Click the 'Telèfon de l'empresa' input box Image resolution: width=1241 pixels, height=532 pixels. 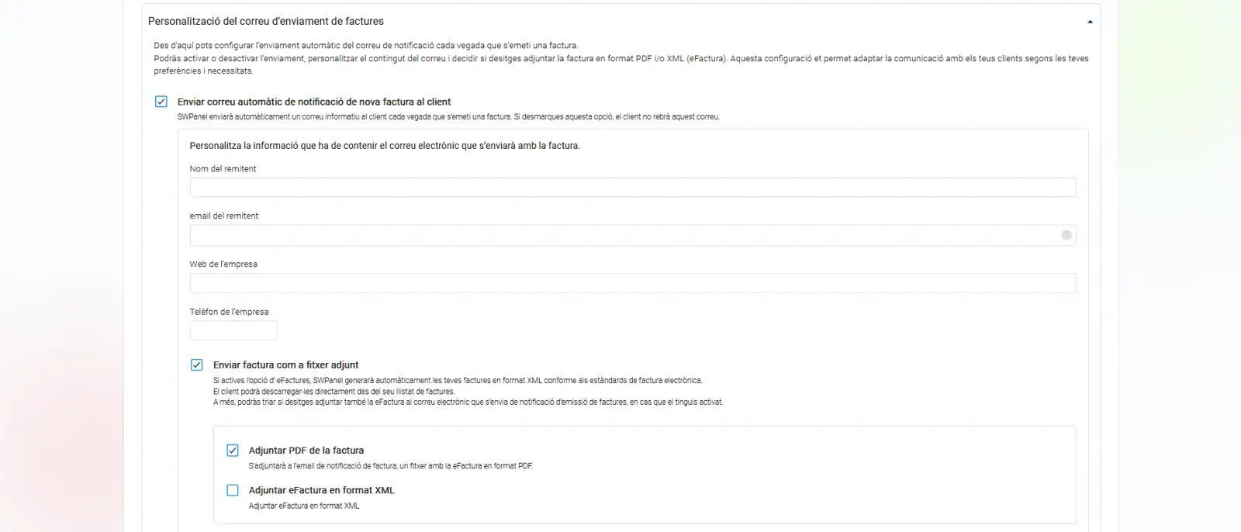tap(233, 330)
